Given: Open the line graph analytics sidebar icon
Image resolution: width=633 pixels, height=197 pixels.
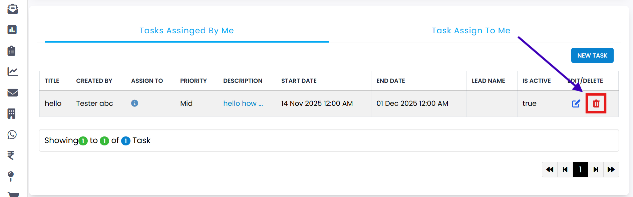Looking at the screenshot, I should pos(12,72).
